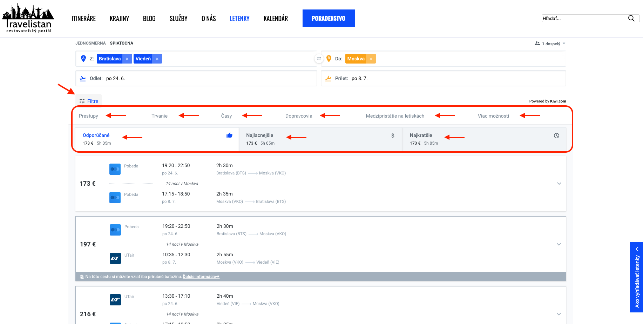643x324 pixels.
Task: Click the Filtre sliders icon
Action: coord(82,101)
